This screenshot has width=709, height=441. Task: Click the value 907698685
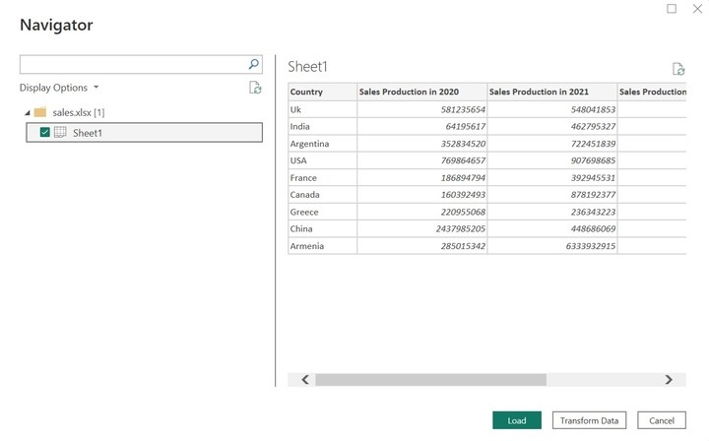pyautogui.click(x=593, y=160)
